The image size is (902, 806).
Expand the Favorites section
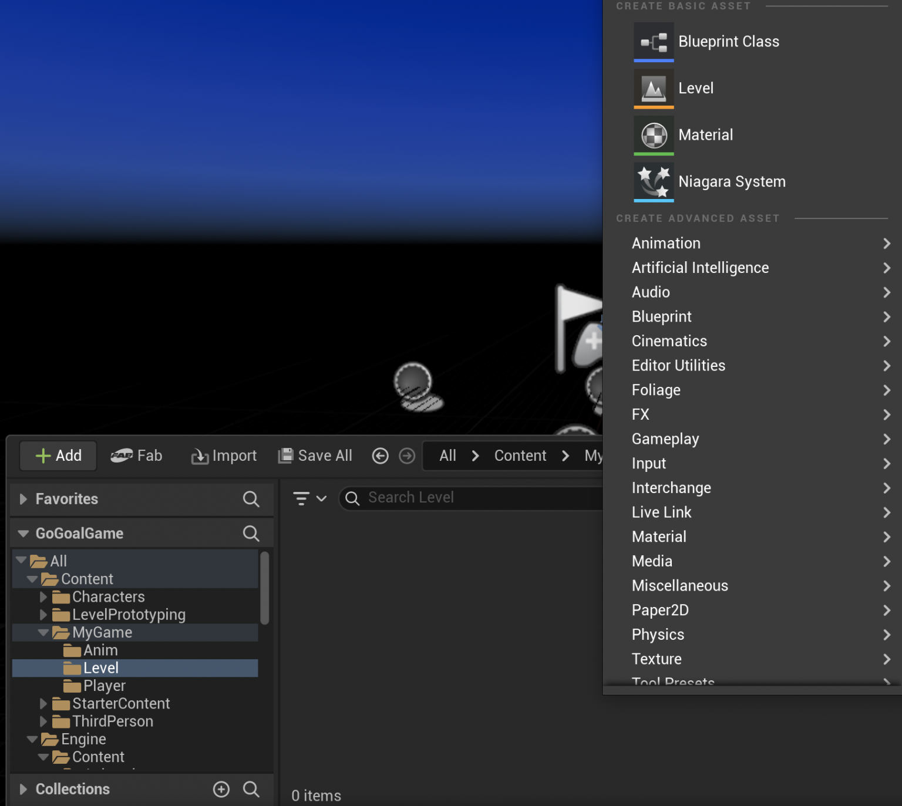23,499
